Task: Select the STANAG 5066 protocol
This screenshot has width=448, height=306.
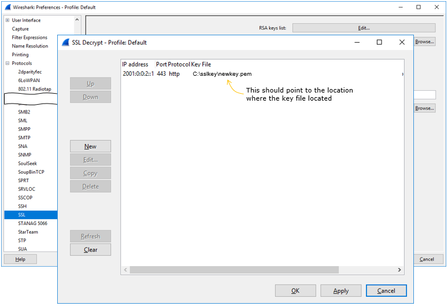Action: (x=32, y=223)
